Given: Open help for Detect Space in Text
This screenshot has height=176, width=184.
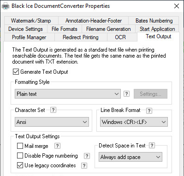Looking at the screenshot, I should click(x=152, y=145).
